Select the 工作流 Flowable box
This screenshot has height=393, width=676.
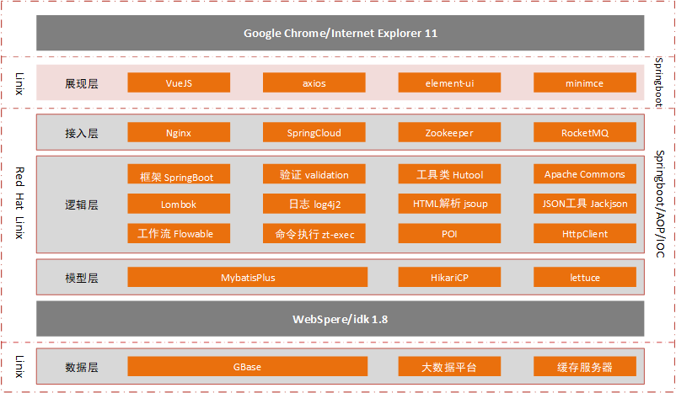(x=179, y=233)
